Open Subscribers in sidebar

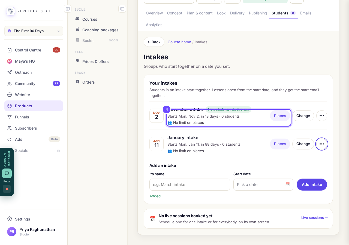[x=34, y=128]
